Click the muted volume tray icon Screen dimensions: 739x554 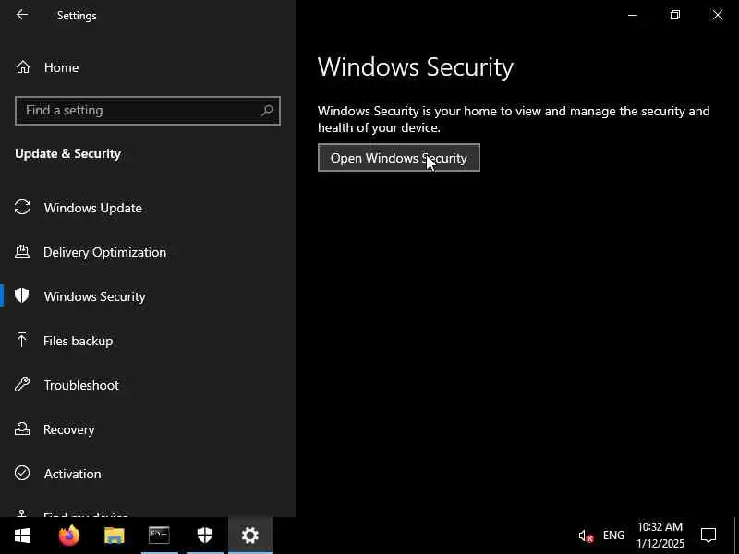[586, 536]
